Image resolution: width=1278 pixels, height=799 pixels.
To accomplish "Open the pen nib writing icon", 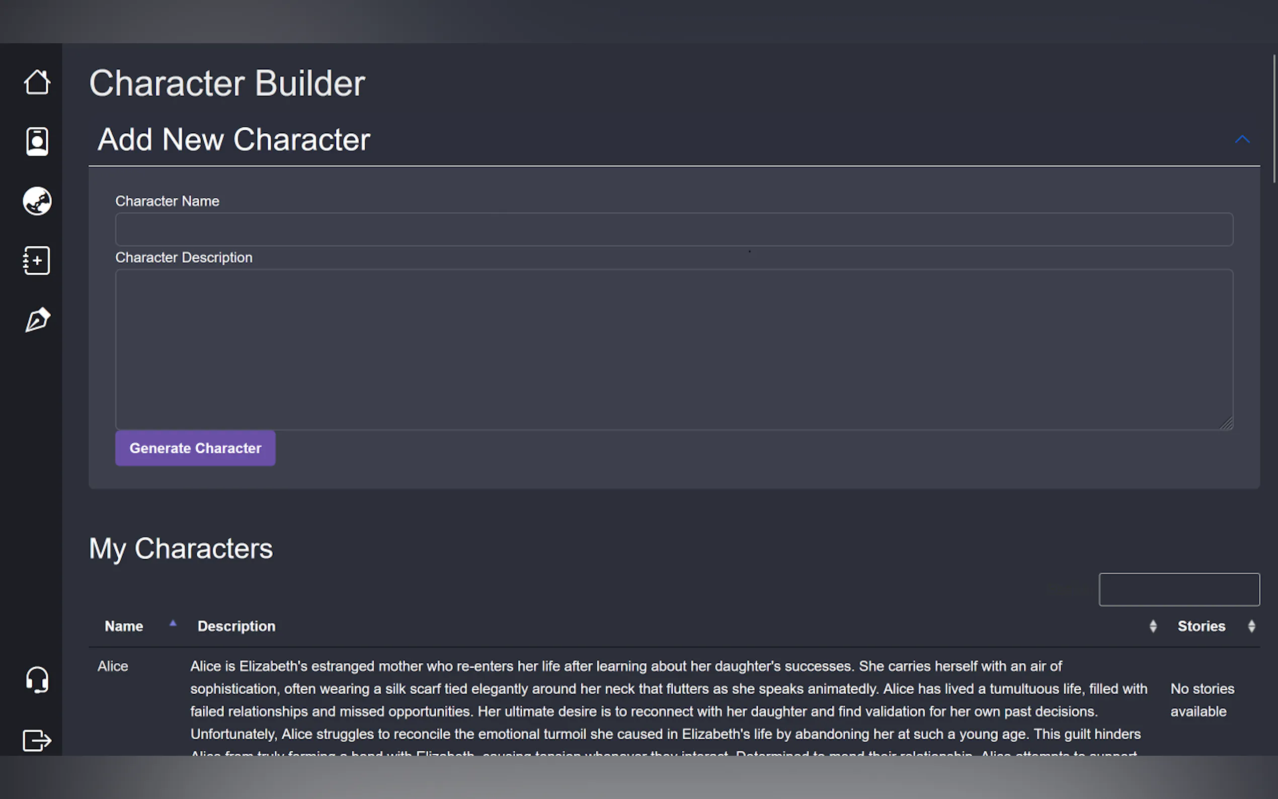I will pyautogui.click(x=37, y=319).
